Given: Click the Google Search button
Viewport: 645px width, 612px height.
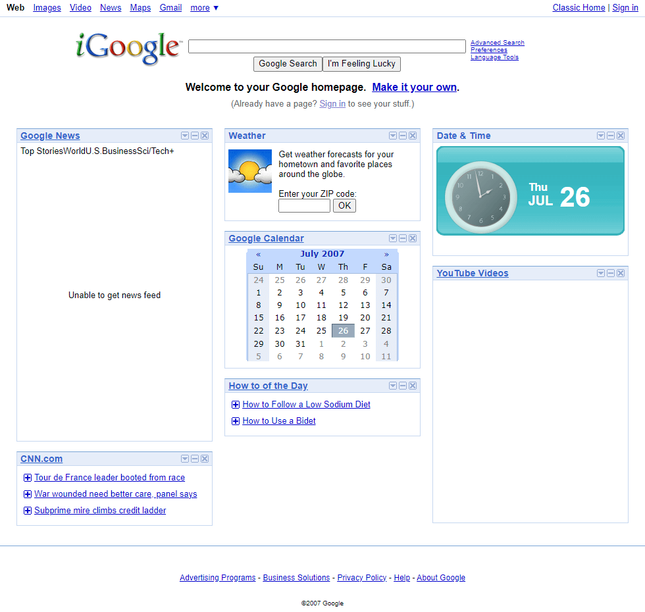Looking at the screenshot, I should [x=288, y=64].
